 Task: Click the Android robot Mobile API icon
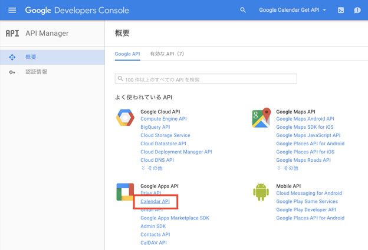point(261,192)
